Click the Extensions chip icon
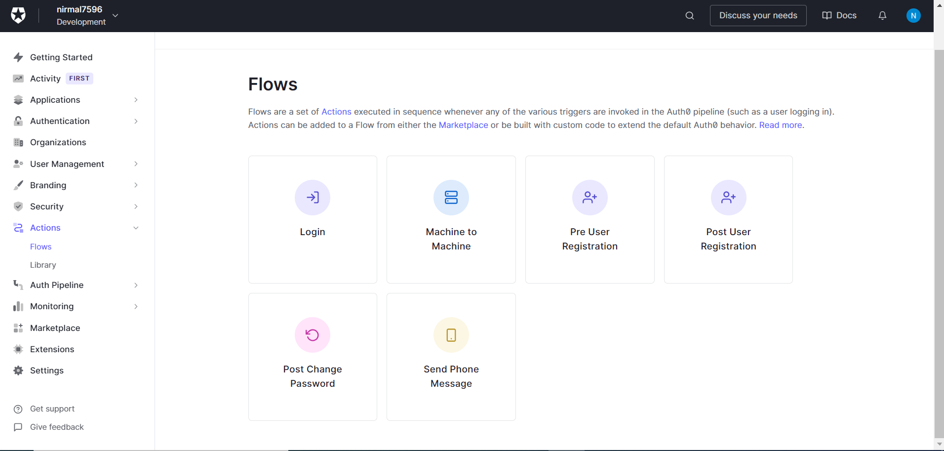This screenshot has width=944, height=451. pyautogui.click(x=18, y=349)
